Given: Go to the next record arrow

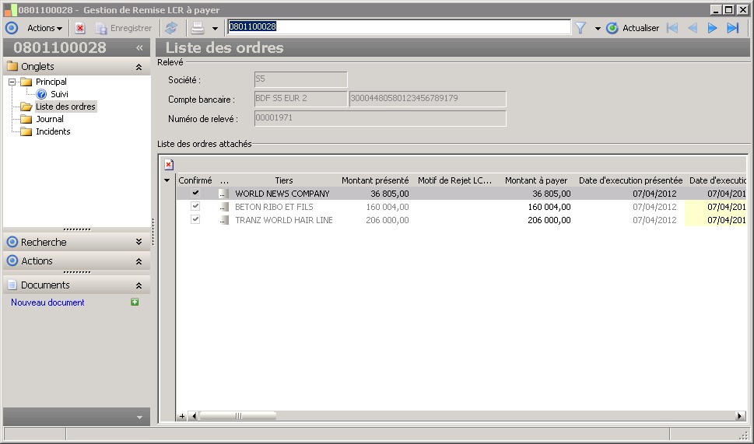Looking at the screenshot, I should (712, 28).
